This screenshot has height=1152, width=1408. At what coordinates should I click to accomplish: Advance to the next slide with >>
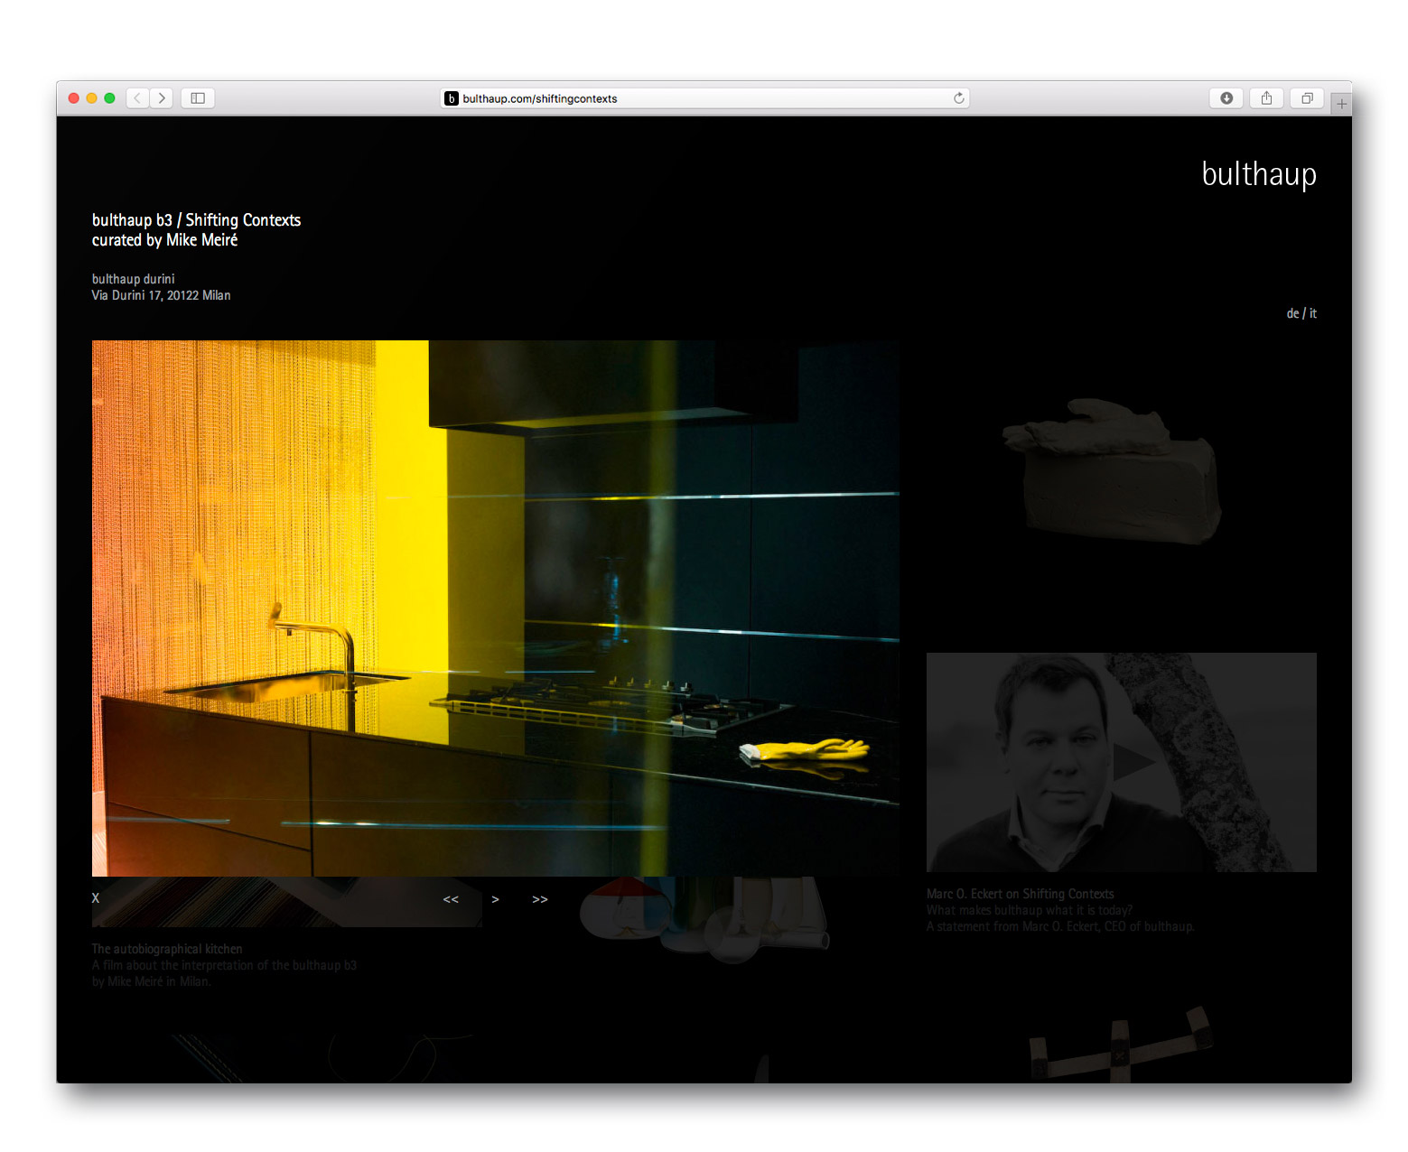tap(540, 899)
